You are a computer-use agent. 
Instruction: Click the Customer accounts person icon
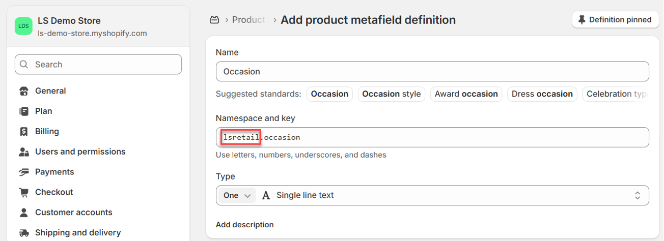click(23, 213)
